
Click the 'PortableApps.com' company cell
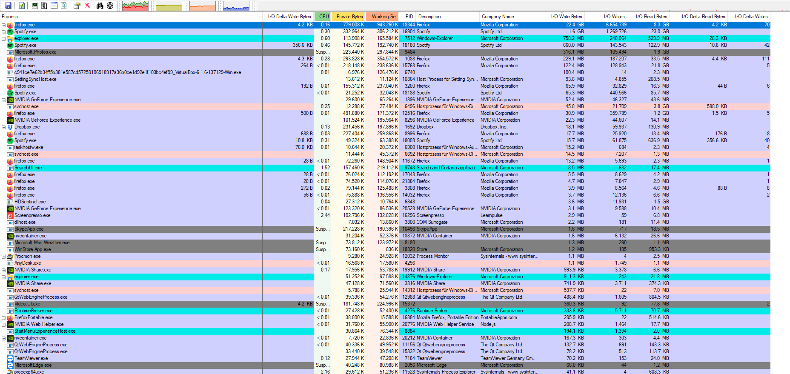[498, 318]
